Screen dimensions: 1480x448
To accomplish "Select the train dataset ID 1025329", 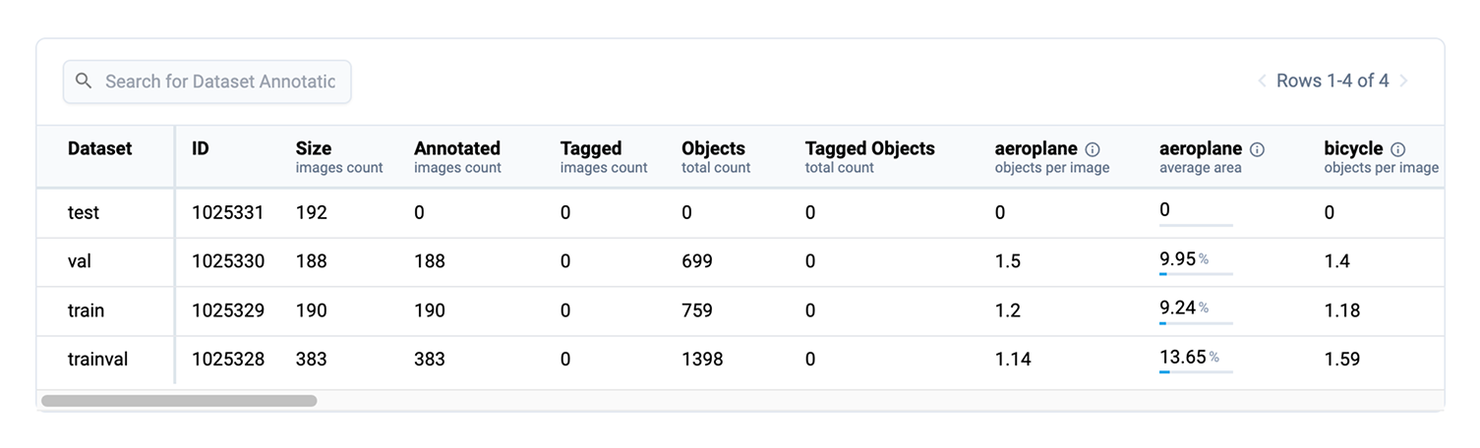I will pos(227,310).
